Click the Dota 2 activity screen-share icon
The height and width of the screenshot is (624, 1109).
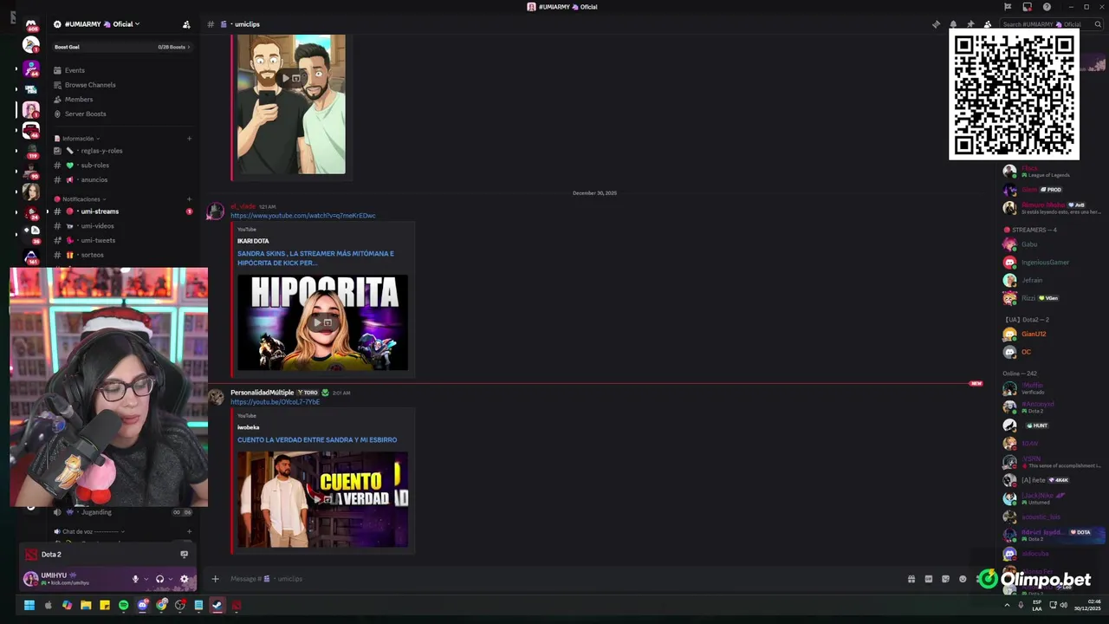[x=184, y=555]
